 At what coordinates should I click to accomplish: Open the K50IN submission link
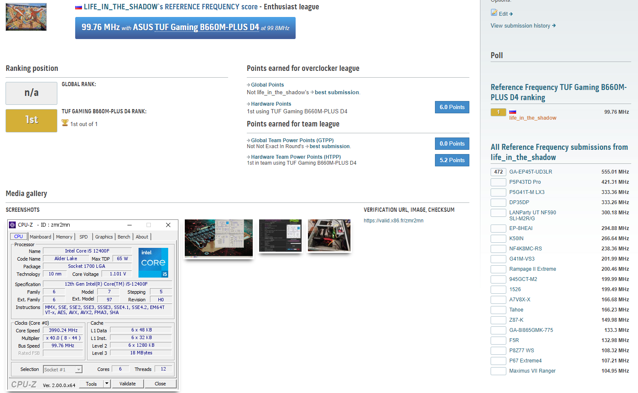coord(517,239)
